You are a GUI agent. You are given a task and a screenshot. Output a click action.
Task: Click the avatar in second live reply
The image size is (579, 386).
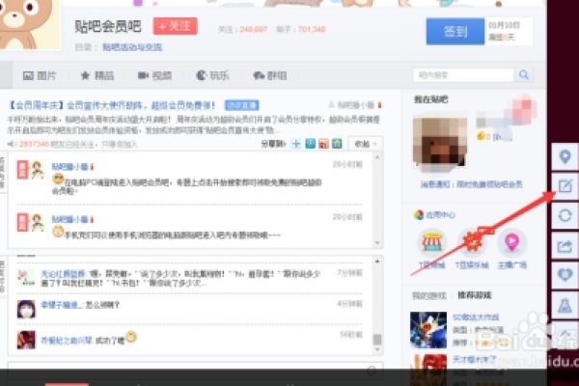click(x=38, y=222)
